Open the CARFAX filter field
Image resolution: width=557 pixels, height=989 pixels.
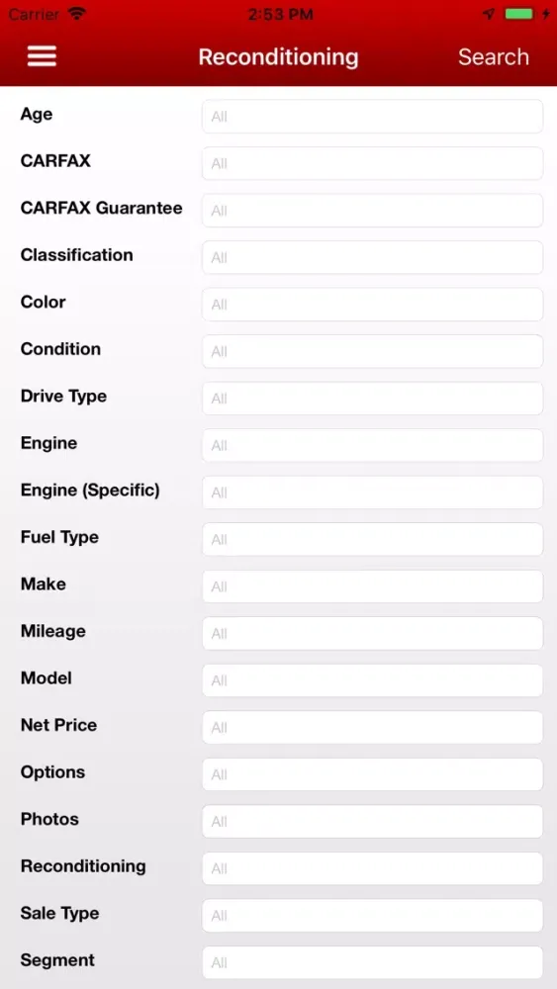click(372, 163)
